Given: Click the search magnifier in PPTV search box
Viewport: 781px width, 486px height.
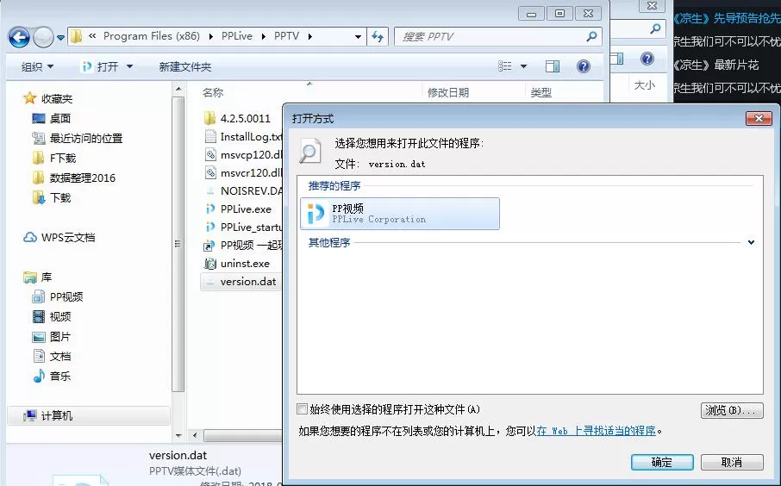Looking at the screenshot, I should coord(591,36).
